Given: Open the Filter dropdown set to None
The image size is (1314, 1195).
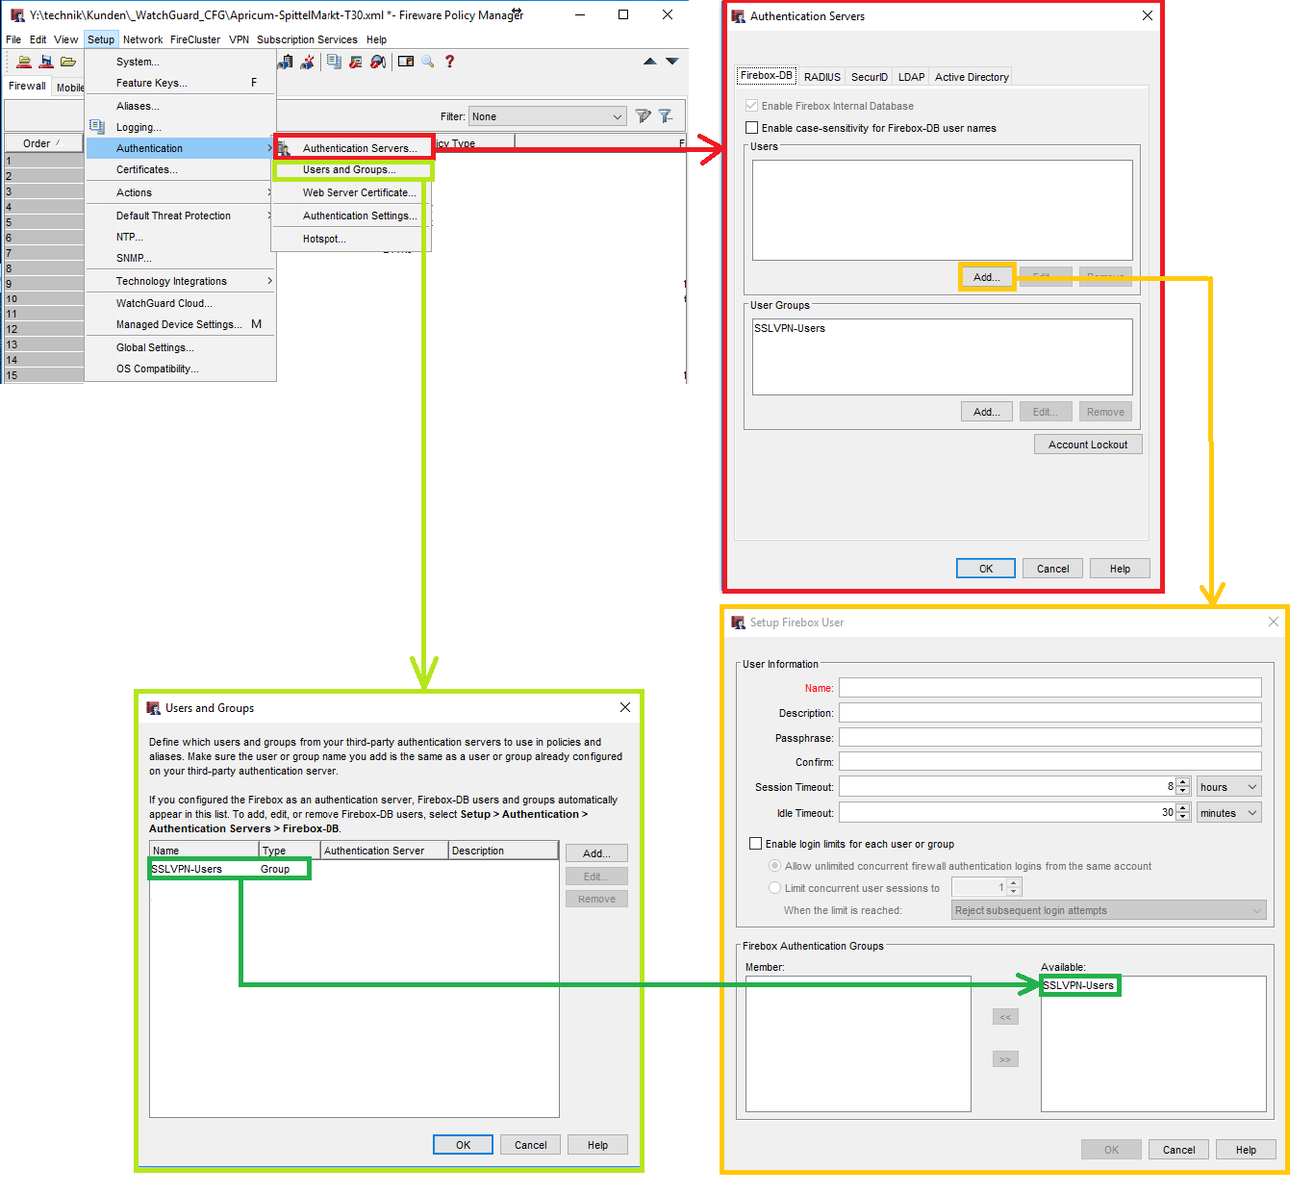Looking at the screenshot, I should tap(547, 116).
